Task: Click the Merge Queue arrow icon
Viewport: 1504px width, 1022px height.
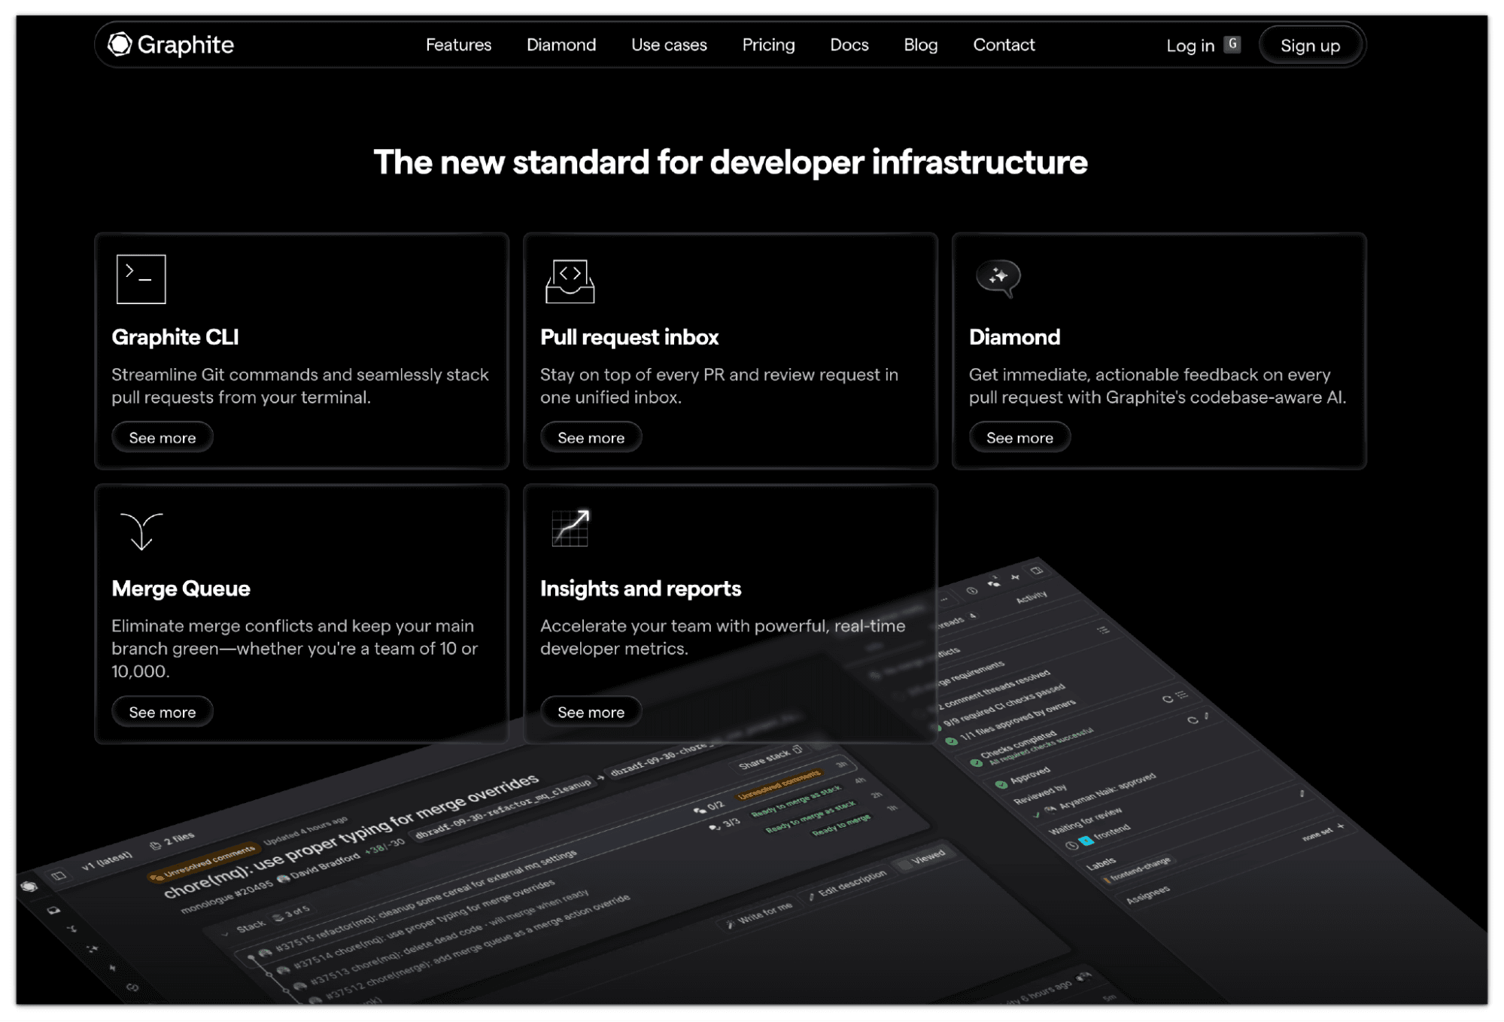Action: pyautogui.click(x=141, y=531)
